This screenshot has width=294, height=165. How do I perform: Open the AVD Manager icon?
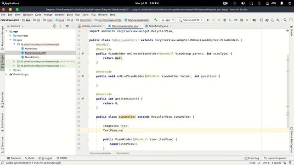pos(272,20)
